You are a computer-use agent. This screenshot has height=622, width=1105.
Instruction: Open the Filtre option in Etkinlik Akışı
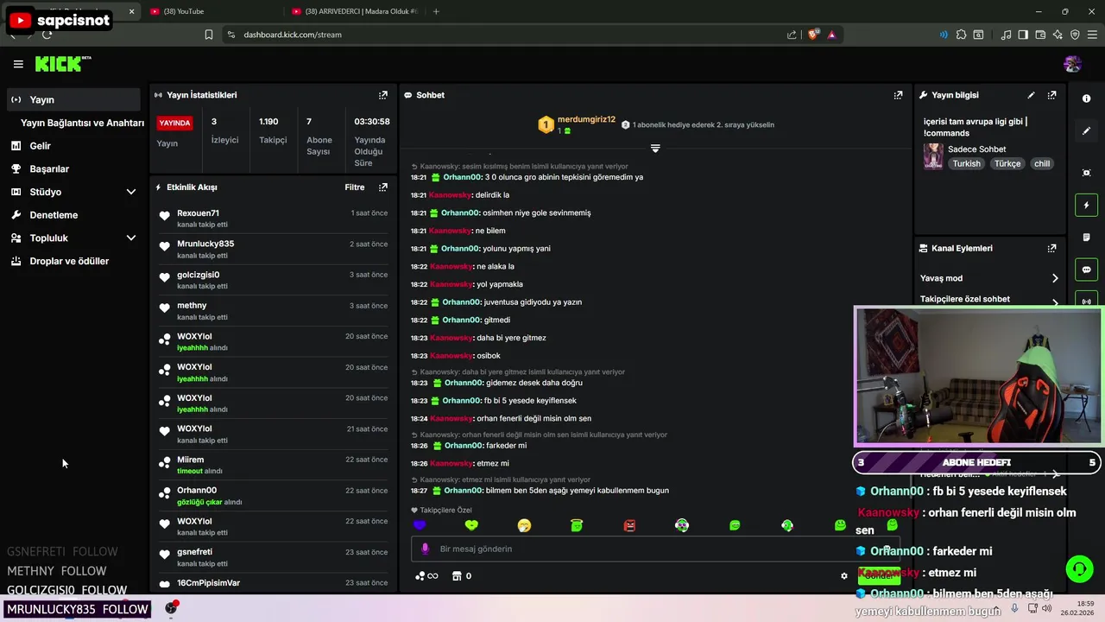(x=355, y=187)
